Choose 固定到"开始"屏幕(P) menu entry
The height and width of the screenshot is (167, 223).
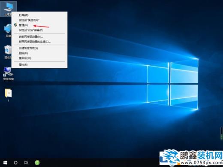click(39, 30)
